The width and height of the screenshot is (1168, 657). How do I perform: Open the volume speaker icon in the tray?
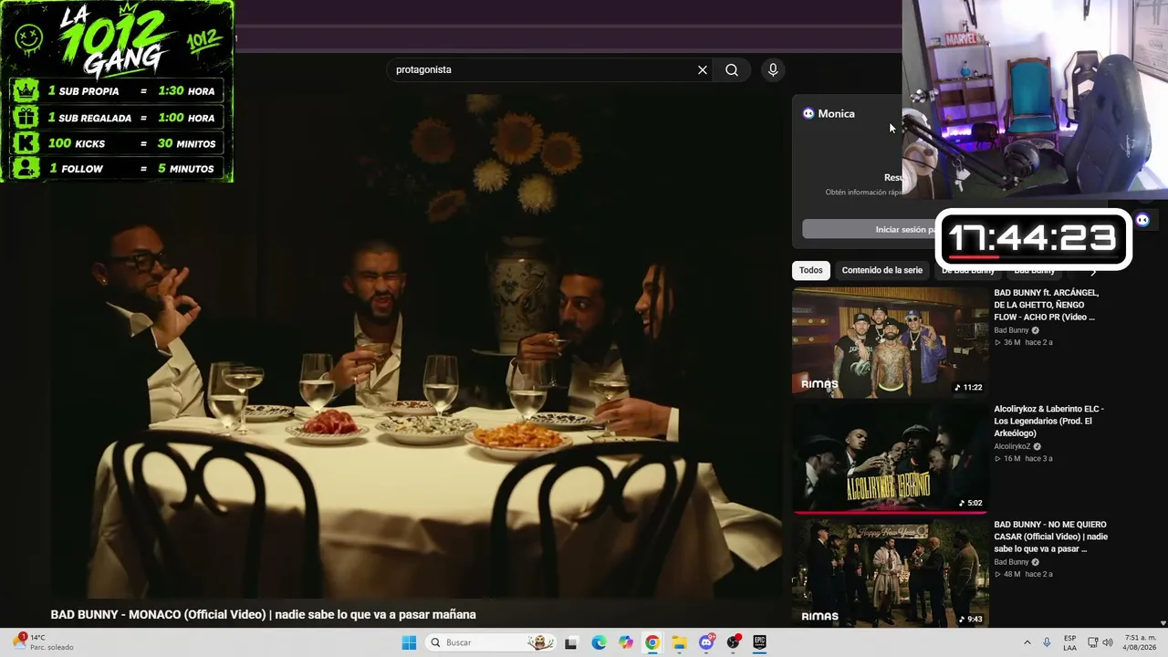(x=1108, y=642)
